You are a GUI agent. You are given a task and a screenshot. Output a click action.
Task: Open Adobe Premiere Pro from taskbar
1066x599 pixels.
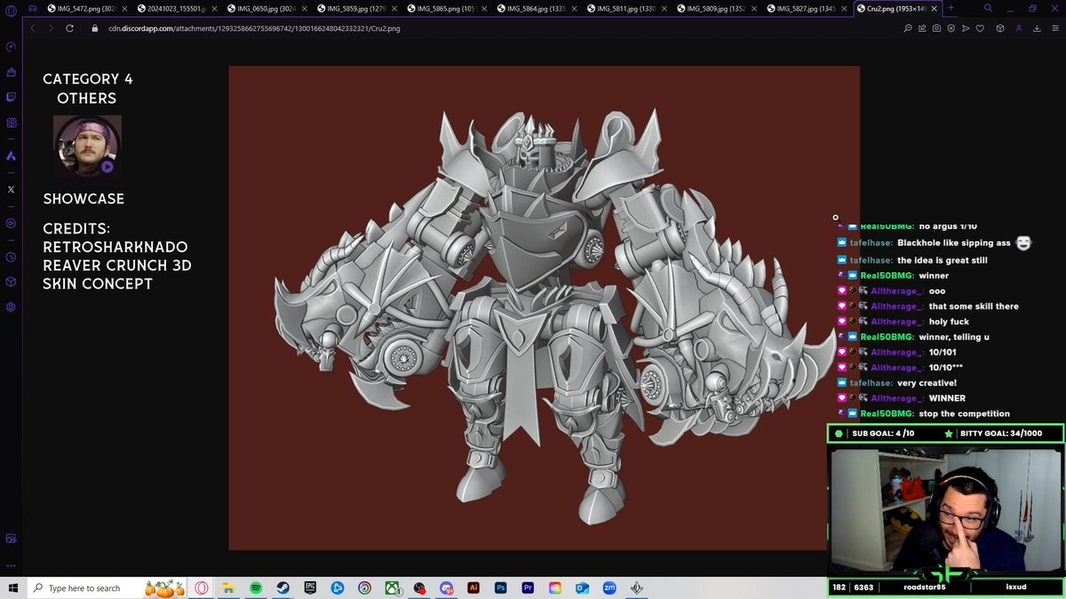tap(528, 587)
